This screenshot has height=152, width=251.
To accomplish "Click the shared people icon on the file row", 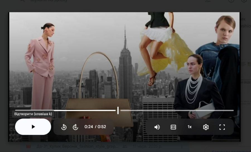I will click(125, 146).
